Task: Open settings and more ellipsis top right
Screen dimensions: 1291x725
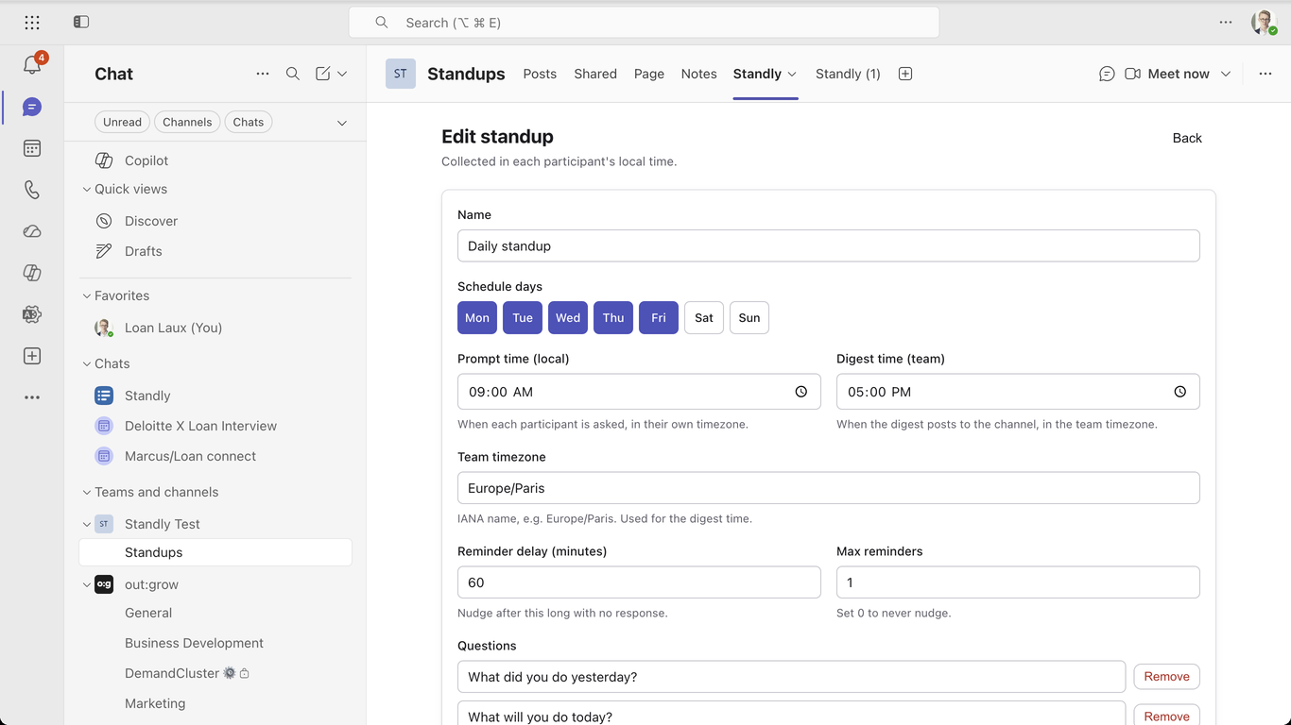Action: click(1226, 22)
